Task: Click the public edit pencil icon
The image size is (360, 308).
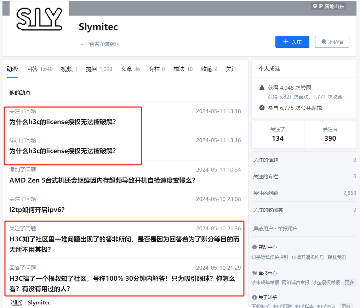Action: [262, 108]
